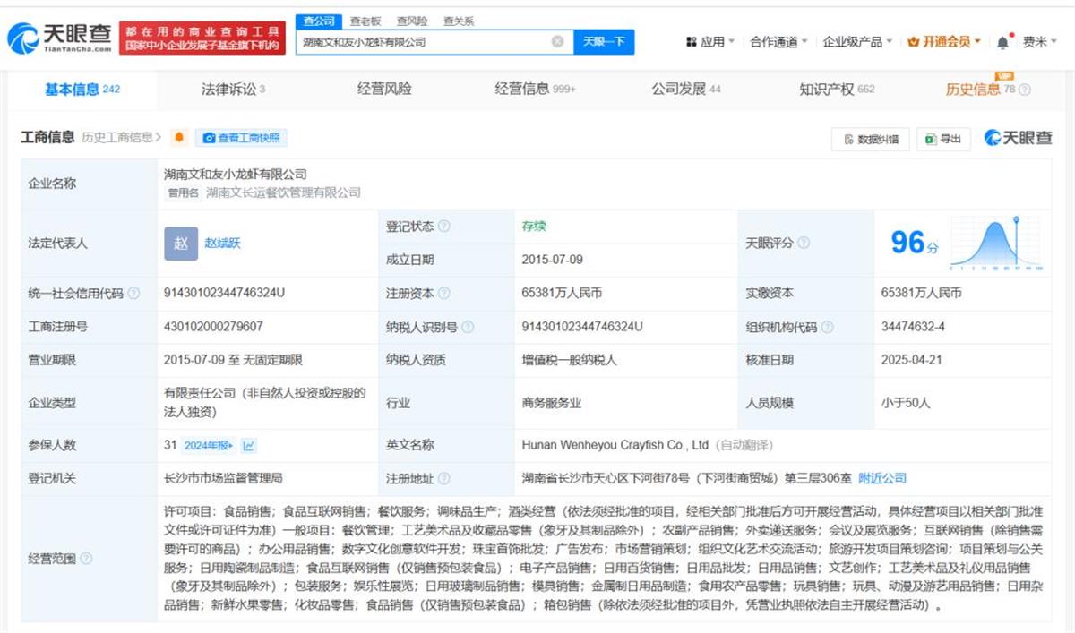Click the 存续 registration status value
The width and height of the screenshot is (1075, 633).
(534, 227)
